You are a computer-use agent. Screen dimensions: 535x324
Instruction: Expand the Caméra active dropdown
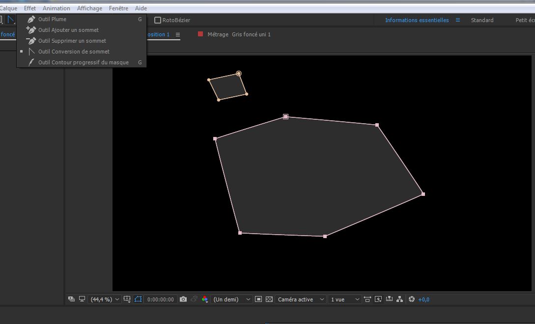[301, 299]
